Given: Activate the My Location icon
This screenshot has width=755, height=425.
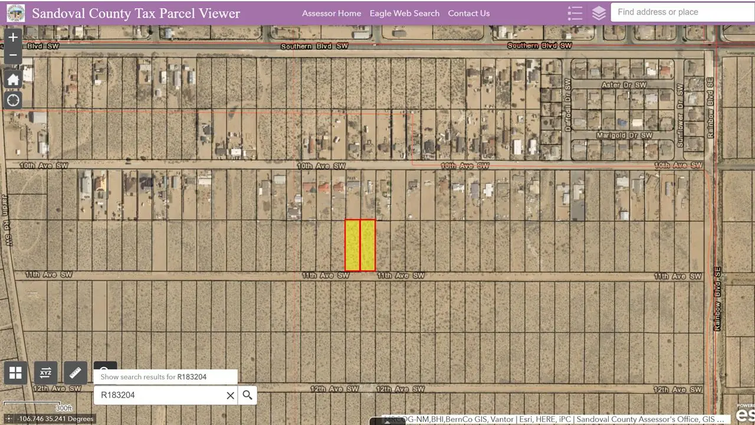Looking at the screenshot, I should point(13,100).
